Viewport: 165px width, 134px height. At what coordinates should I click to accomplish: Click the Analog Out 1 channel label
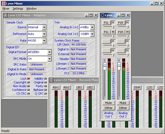point(109,115)
